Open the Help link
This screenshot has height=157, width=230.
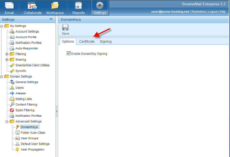222,12
